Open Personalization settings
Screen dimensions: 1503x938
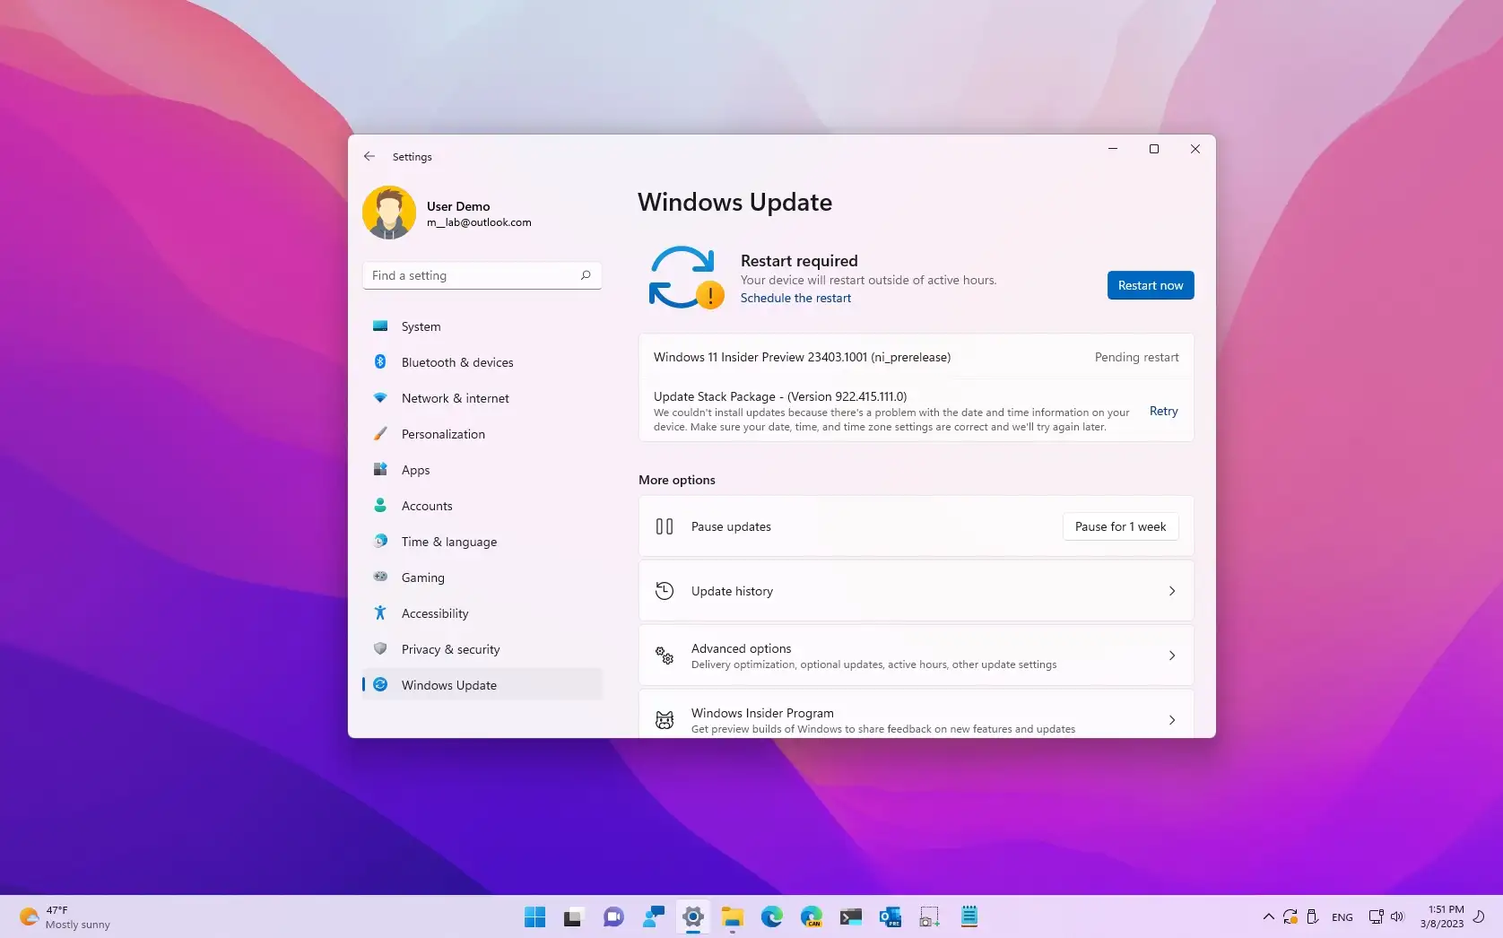(482, 434)
